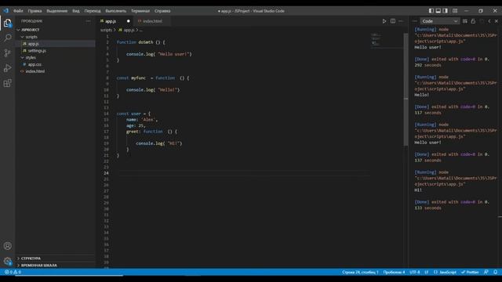
Task: Open the Code output channel dropdown
Action: (439, 21)
